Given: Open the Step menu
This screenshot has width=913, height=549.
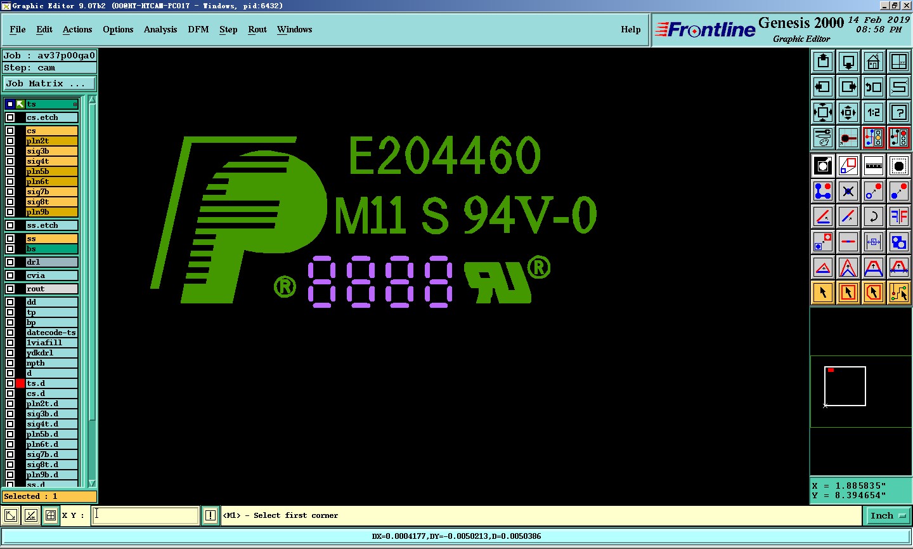Looking at the screenshot, I should (x=228, y=29).
